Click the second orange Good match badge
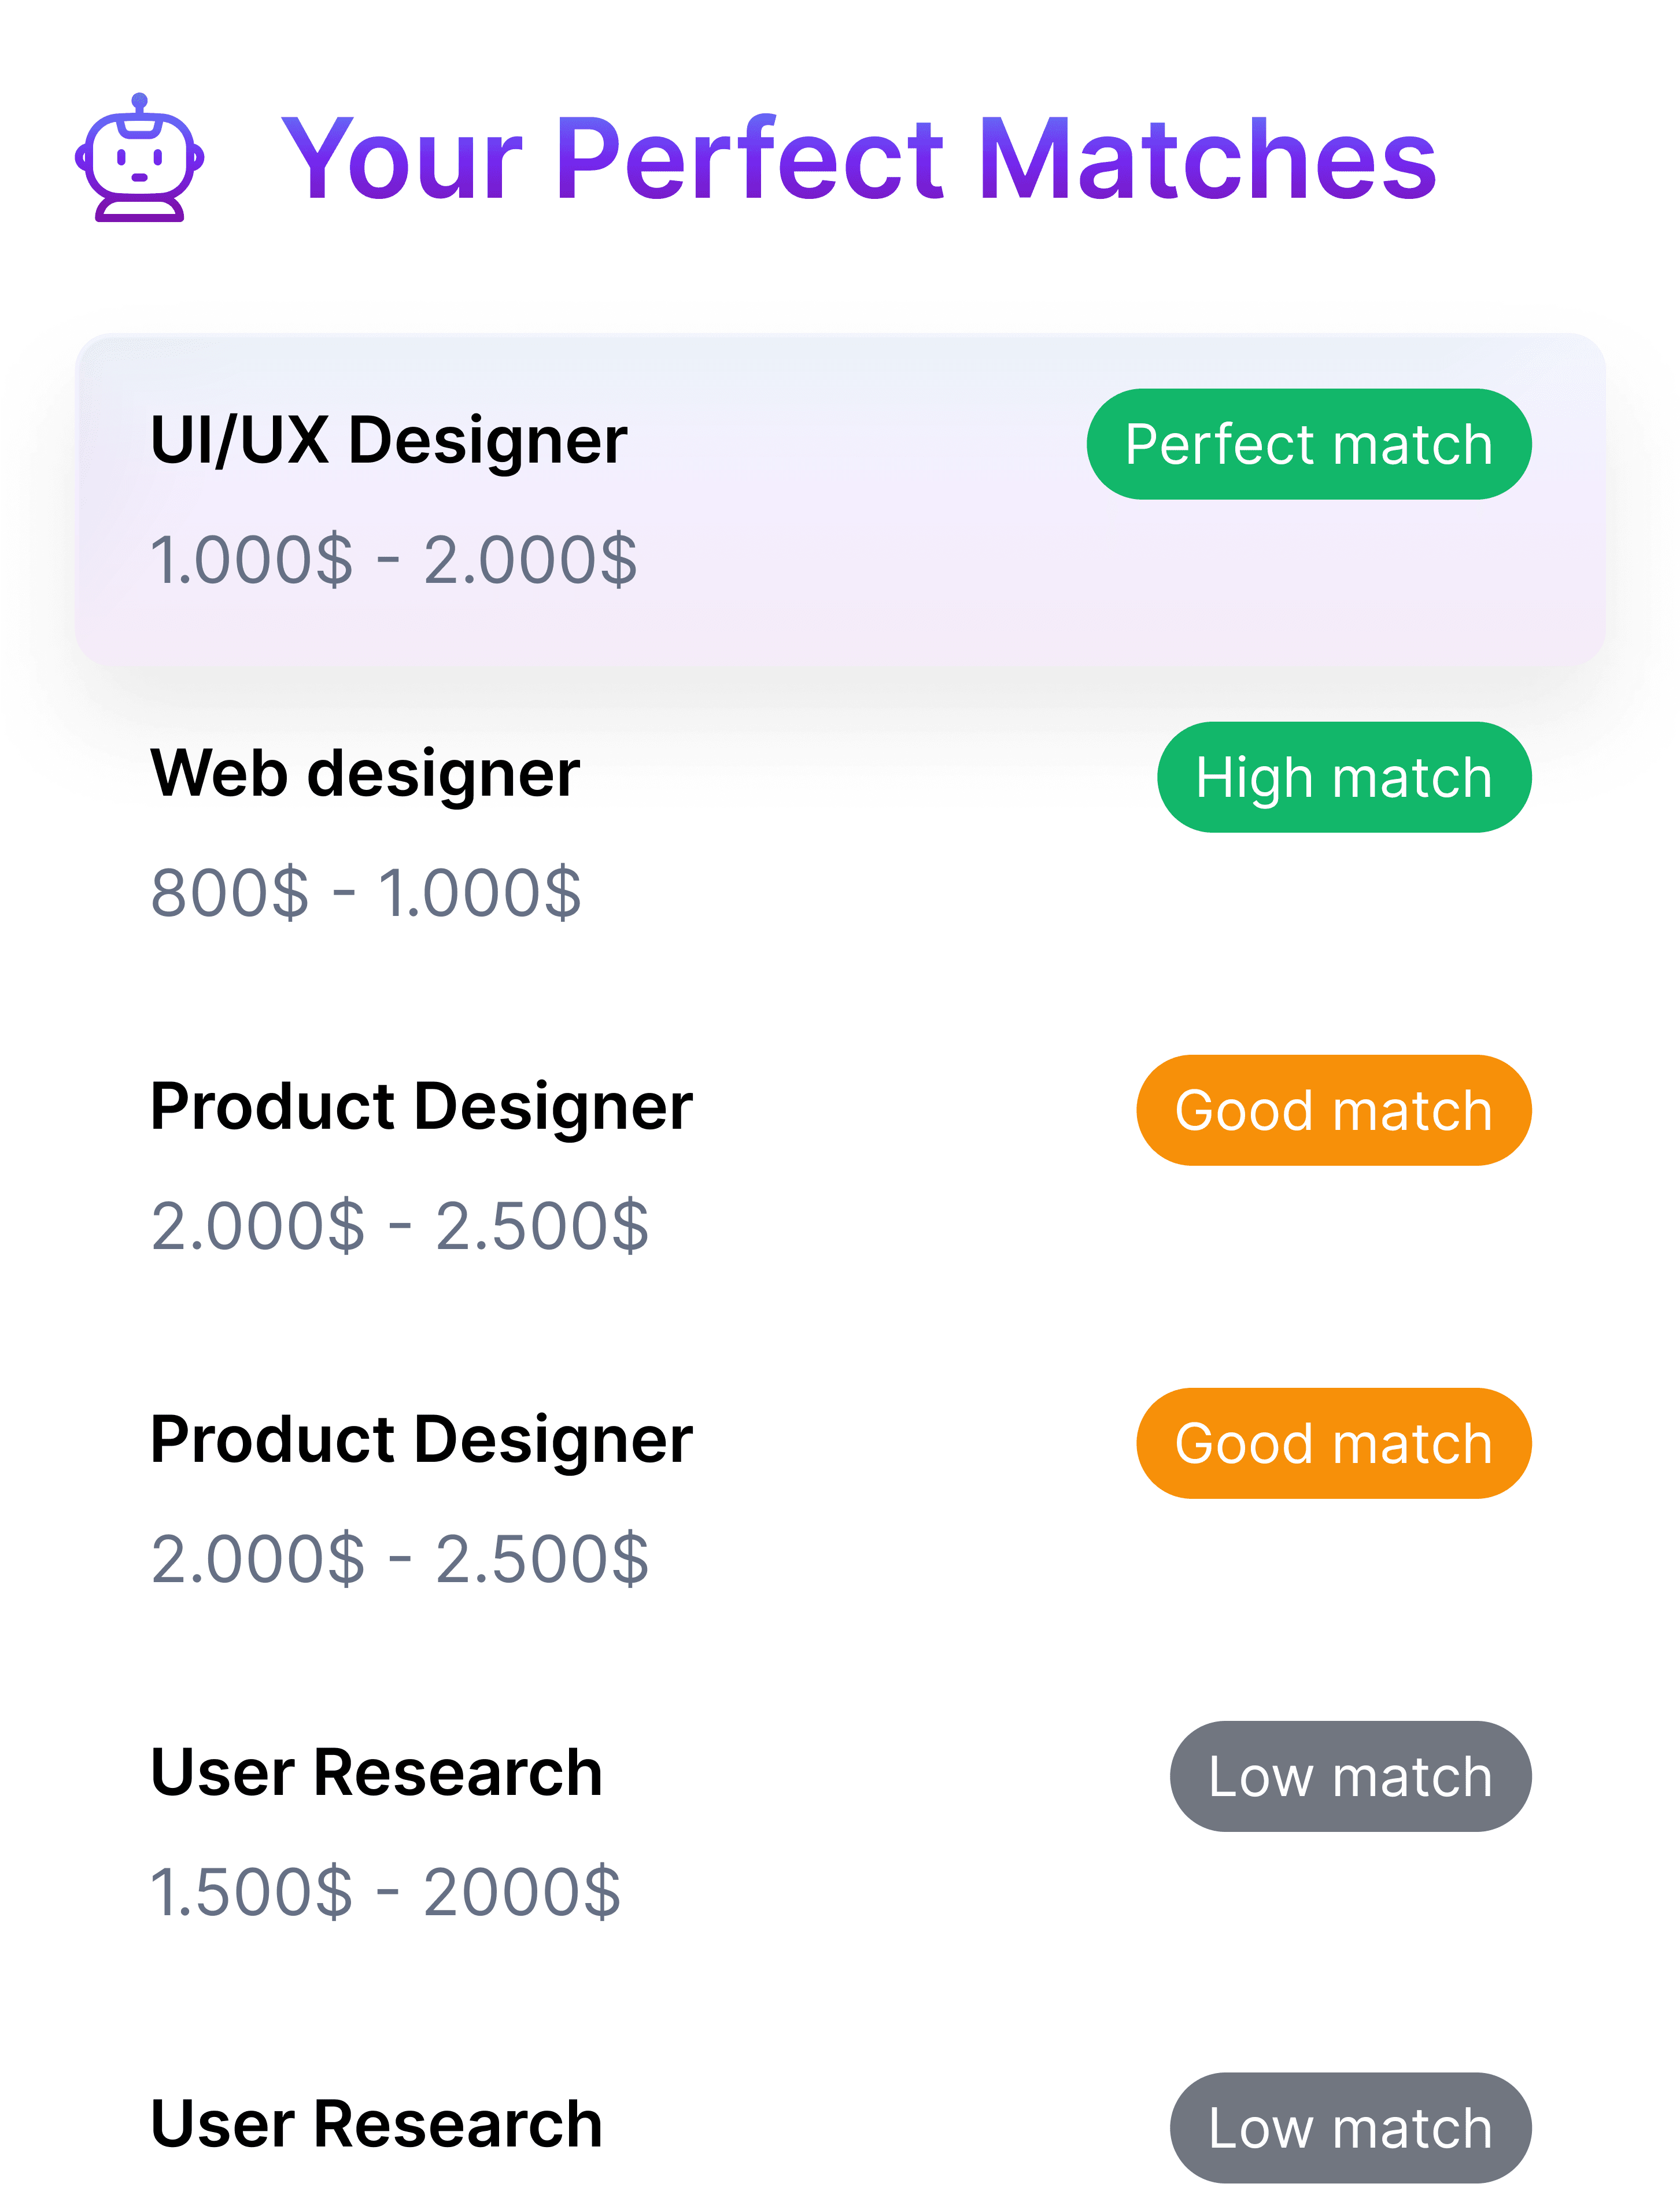 click(x=1333, y=1443)
